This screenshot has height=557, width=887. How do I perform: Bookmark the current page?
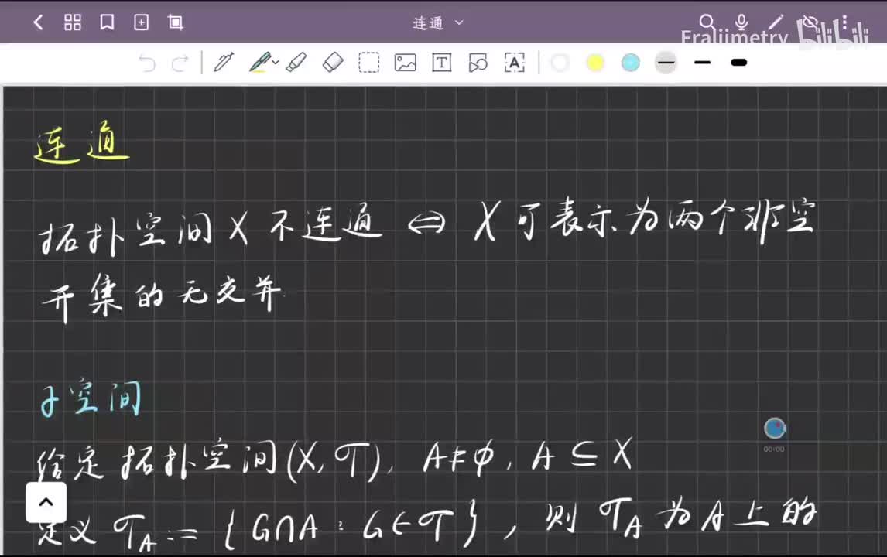pos(107,22)
